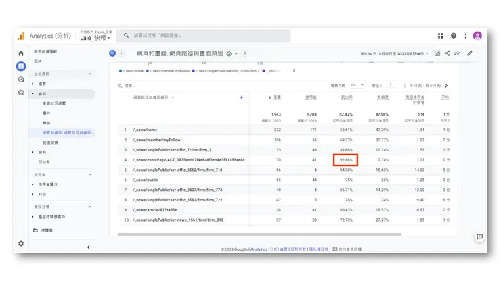Open 隱私權政策 footer link
Screen dimensions: 501x281
pyautogui.click(x=319, y=249)
